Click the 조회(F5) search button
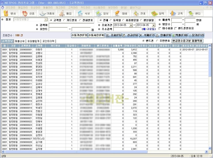 (113, 35)
